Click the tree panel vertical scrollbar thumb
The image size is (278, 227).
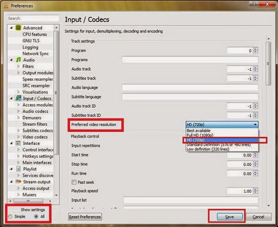56,92
